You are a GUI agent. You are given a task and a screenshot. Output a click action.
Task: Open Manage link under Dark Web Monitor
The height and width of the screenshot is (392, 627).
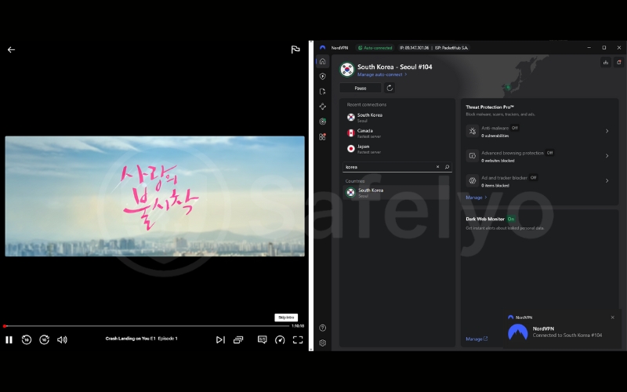tap(477, 339)
